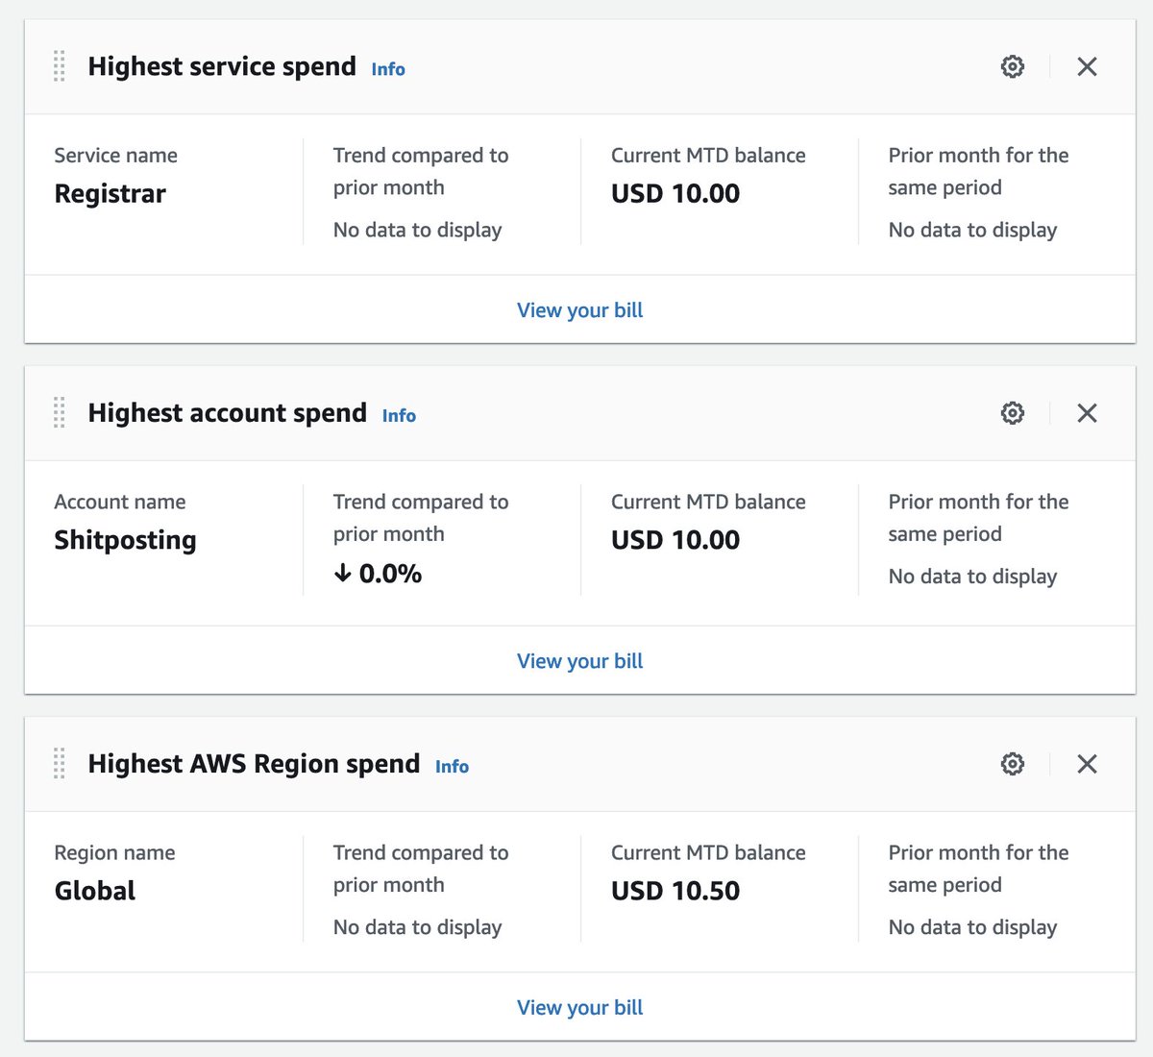Grab drag handle of Highest account spend widget
The height and width of the screenshot is (1057, 1153).
pyautogui.click(x=60, y=413)
